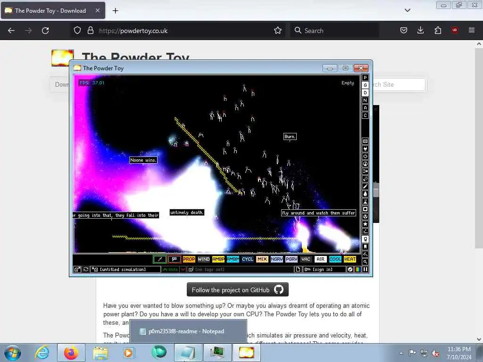Toggle the D decorations option
The image size is (483, 362).
click(365, 93)
